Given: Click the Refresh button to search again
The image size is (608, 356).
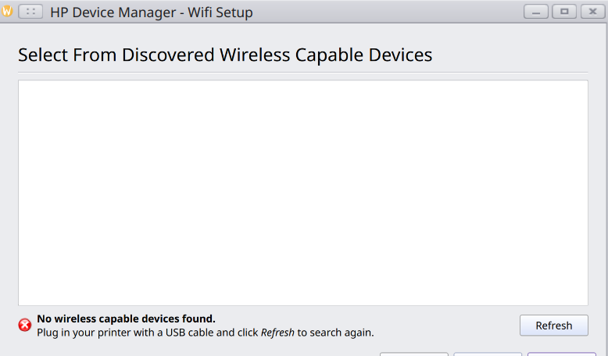Looking at the screenshot, I should tap(554, 326).
